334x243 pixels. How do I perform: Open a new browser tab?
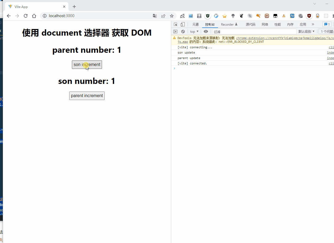(74, 7)
